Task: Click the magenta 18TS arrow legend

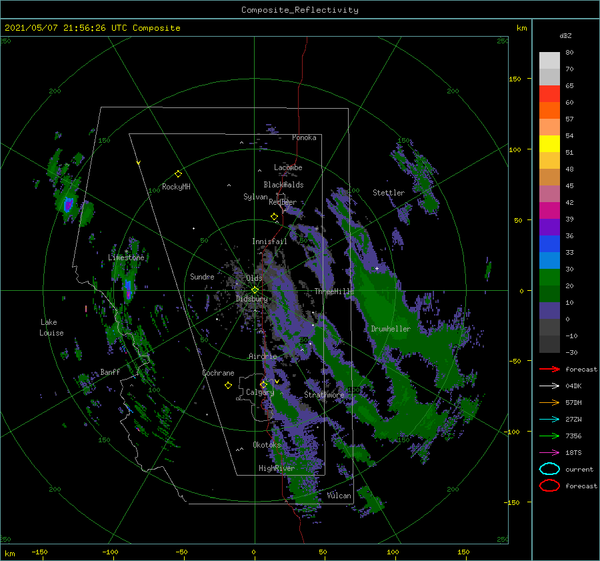Action: coord(549,453)
